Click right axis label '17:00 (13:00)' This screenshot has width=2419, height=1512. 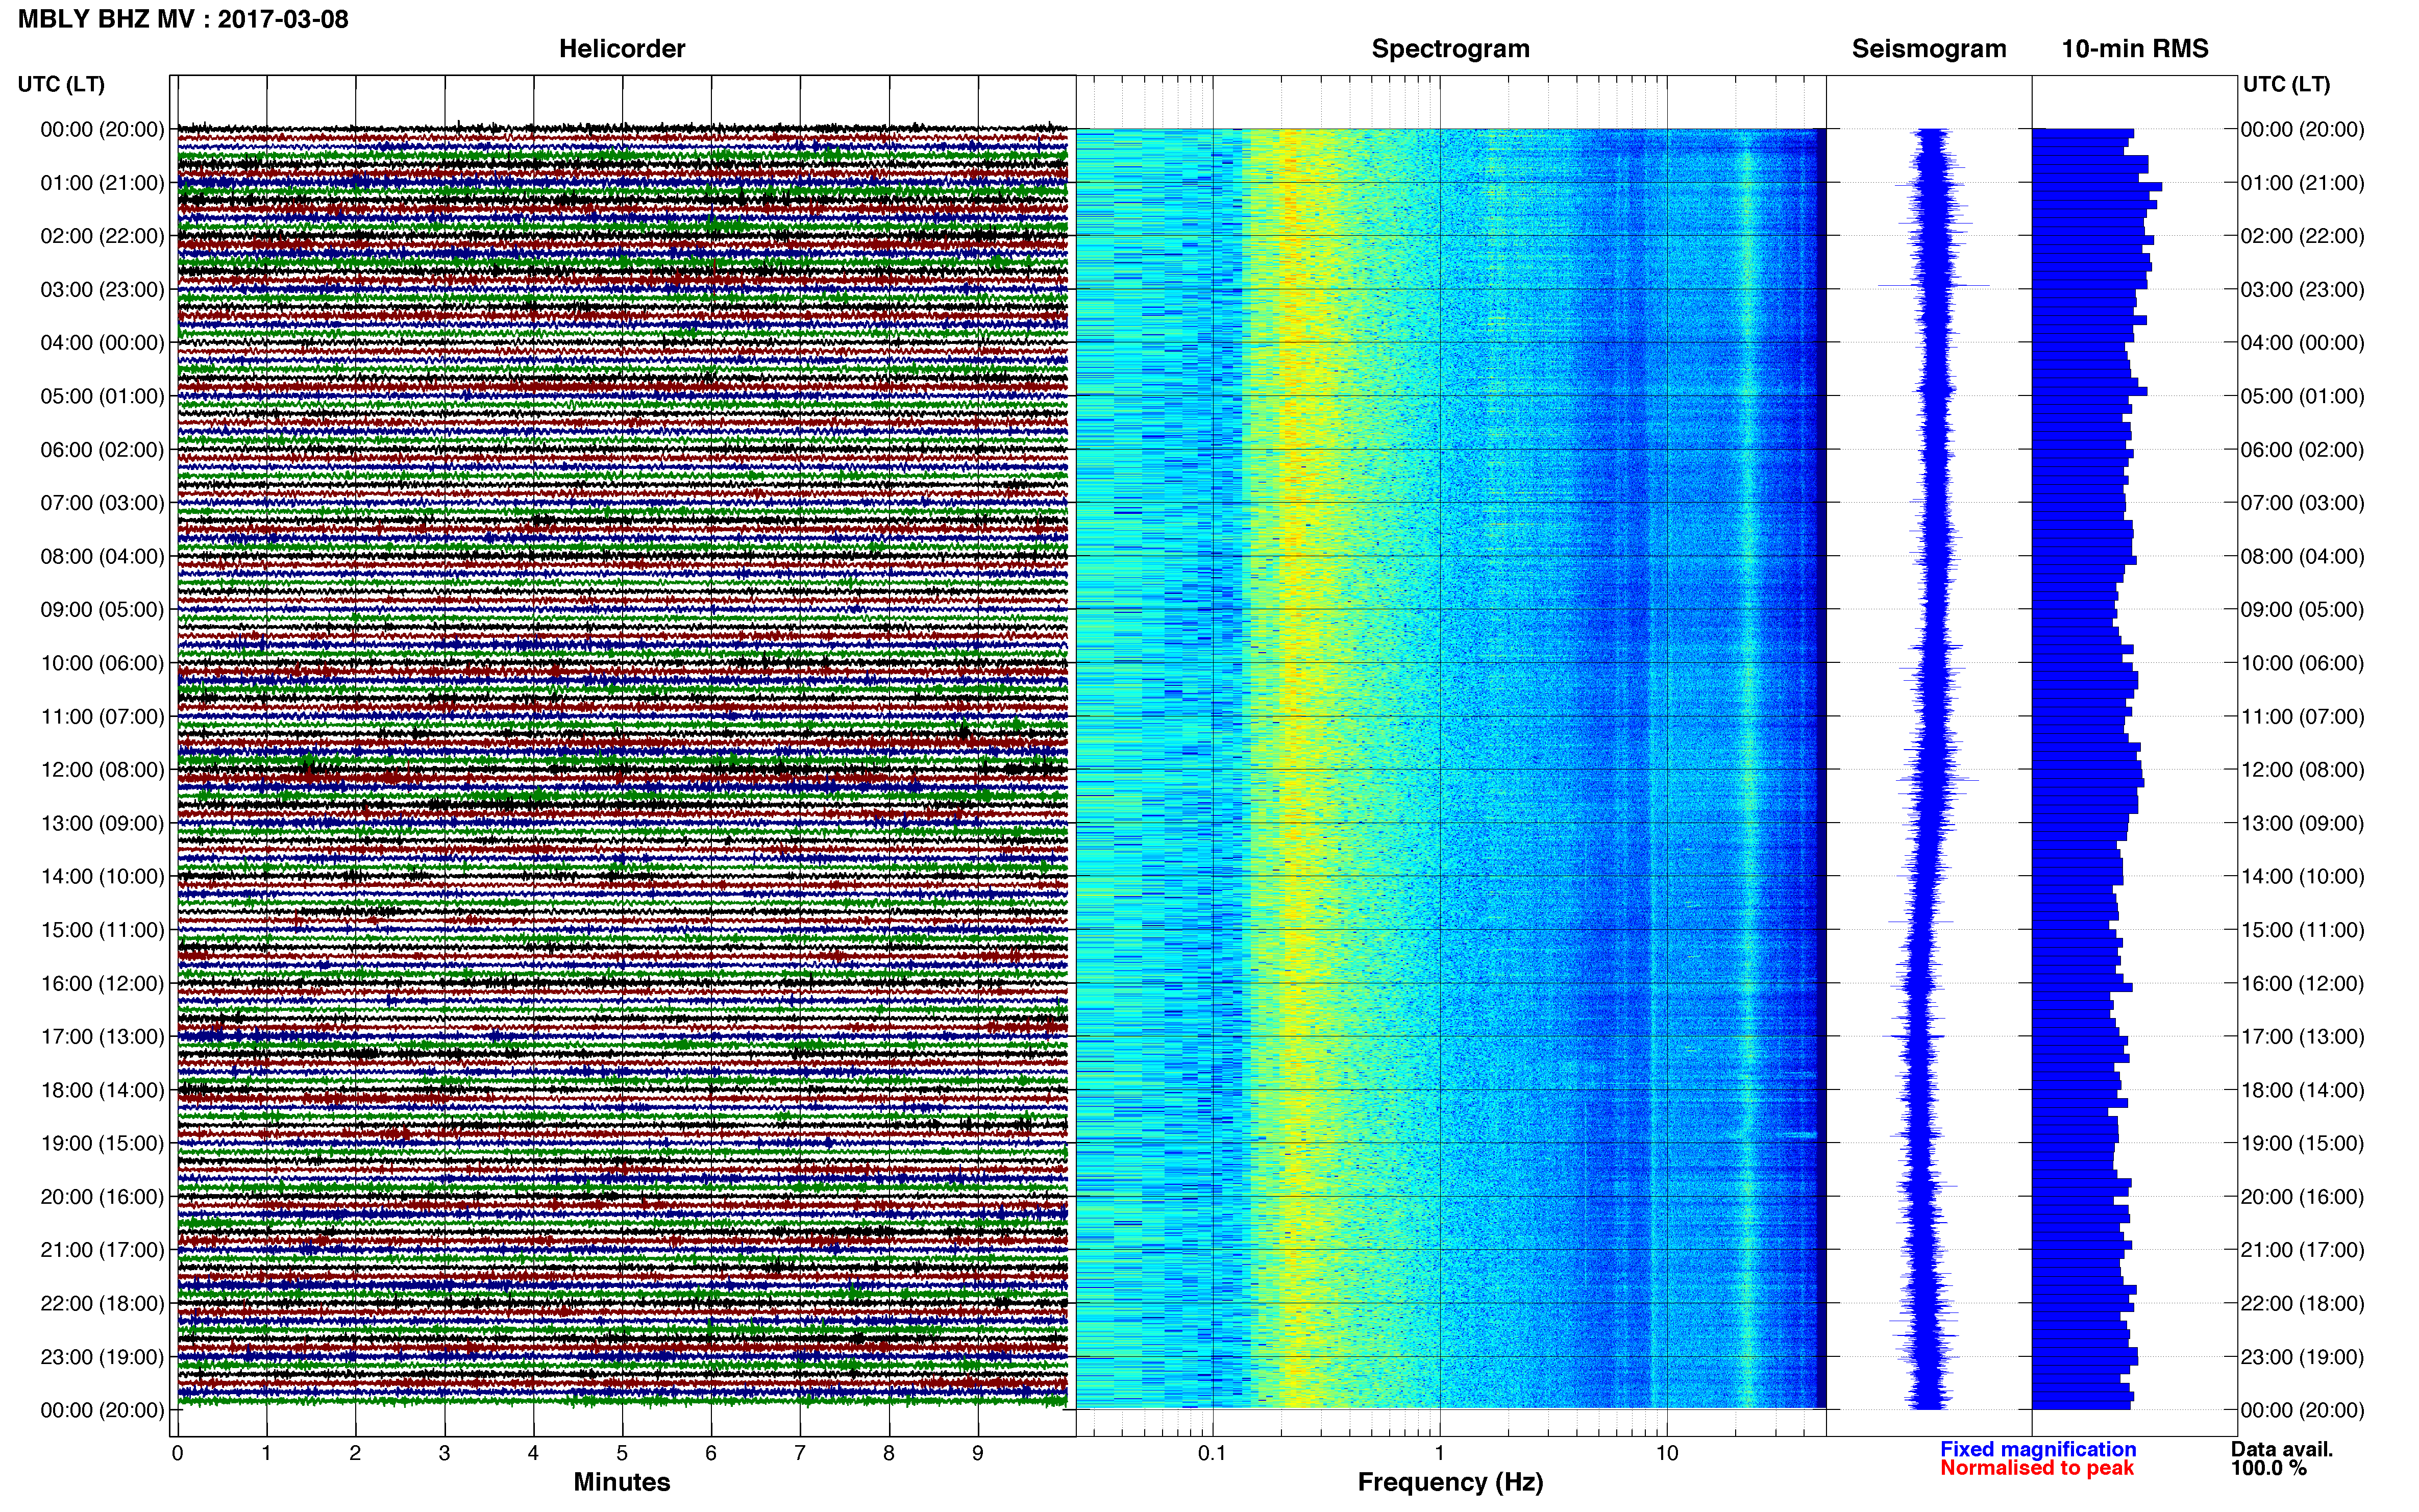pyautogui.click(x=2302, y=1037)
